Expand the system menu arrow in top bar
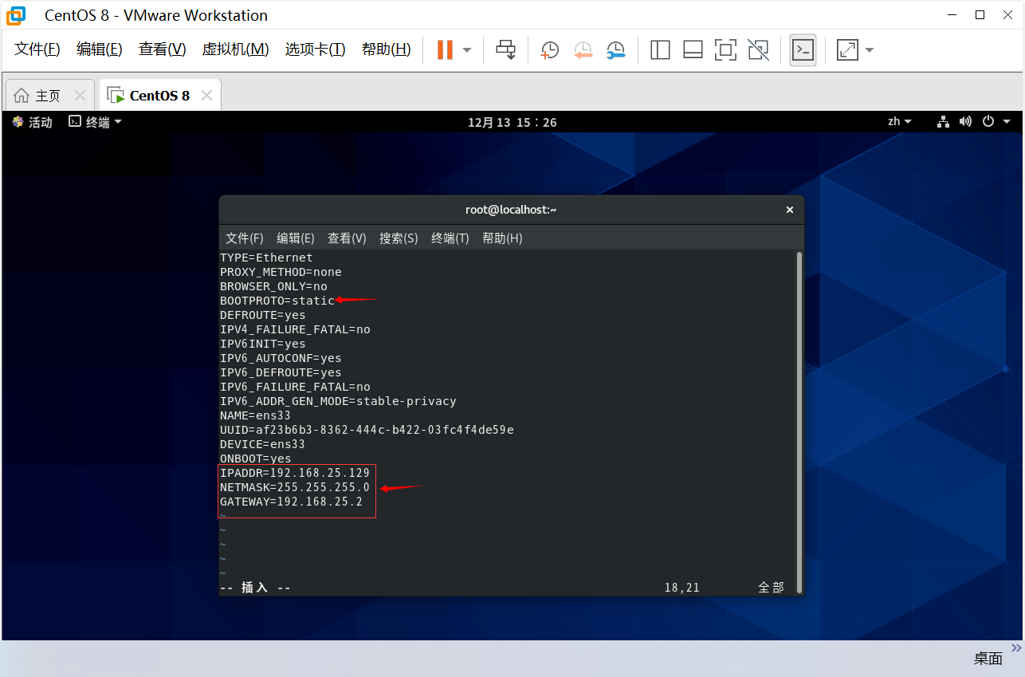The image size is (1025, 677). 1007,122
